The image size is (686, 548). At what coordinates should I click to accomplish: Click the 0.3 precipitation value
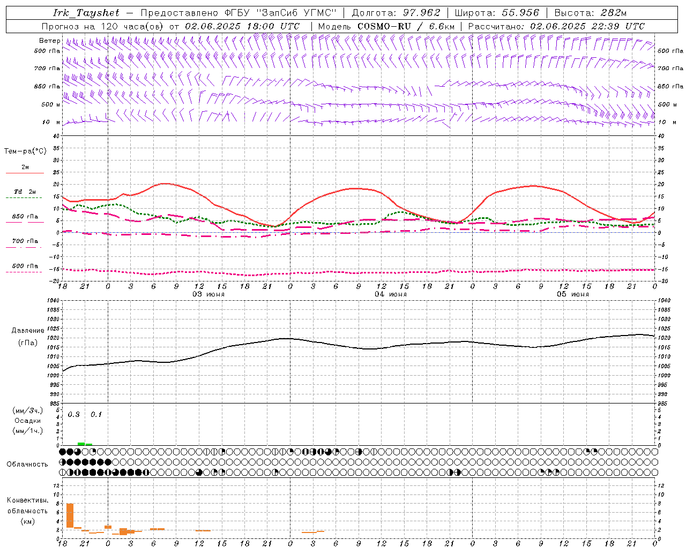point(74,415)
